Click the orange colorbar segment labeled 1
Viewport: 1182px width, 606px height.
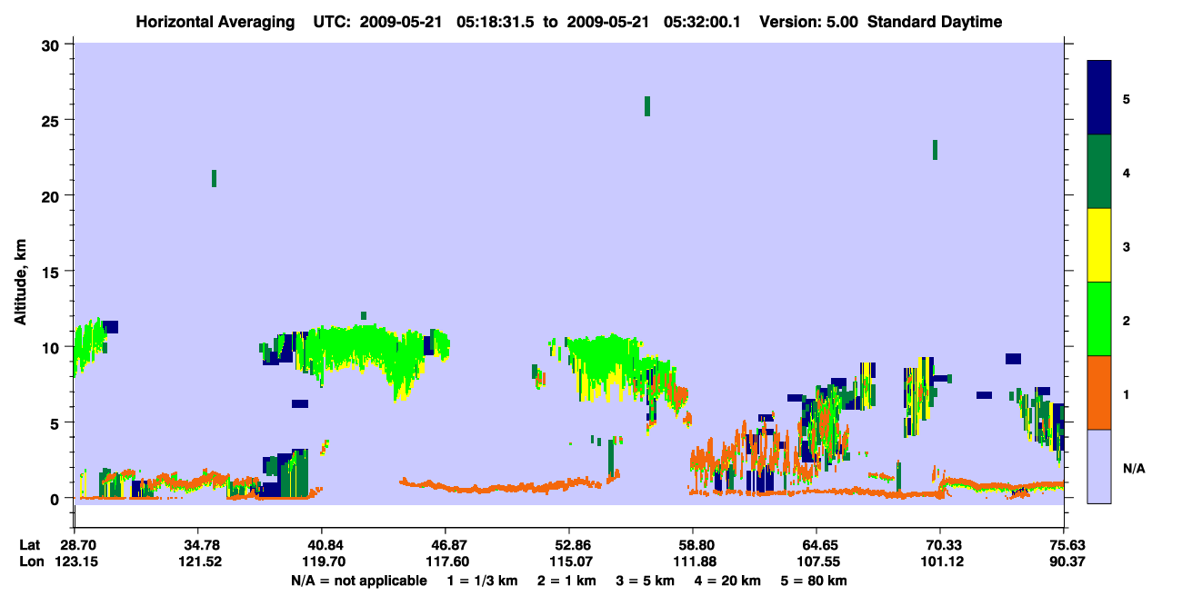1099,392
